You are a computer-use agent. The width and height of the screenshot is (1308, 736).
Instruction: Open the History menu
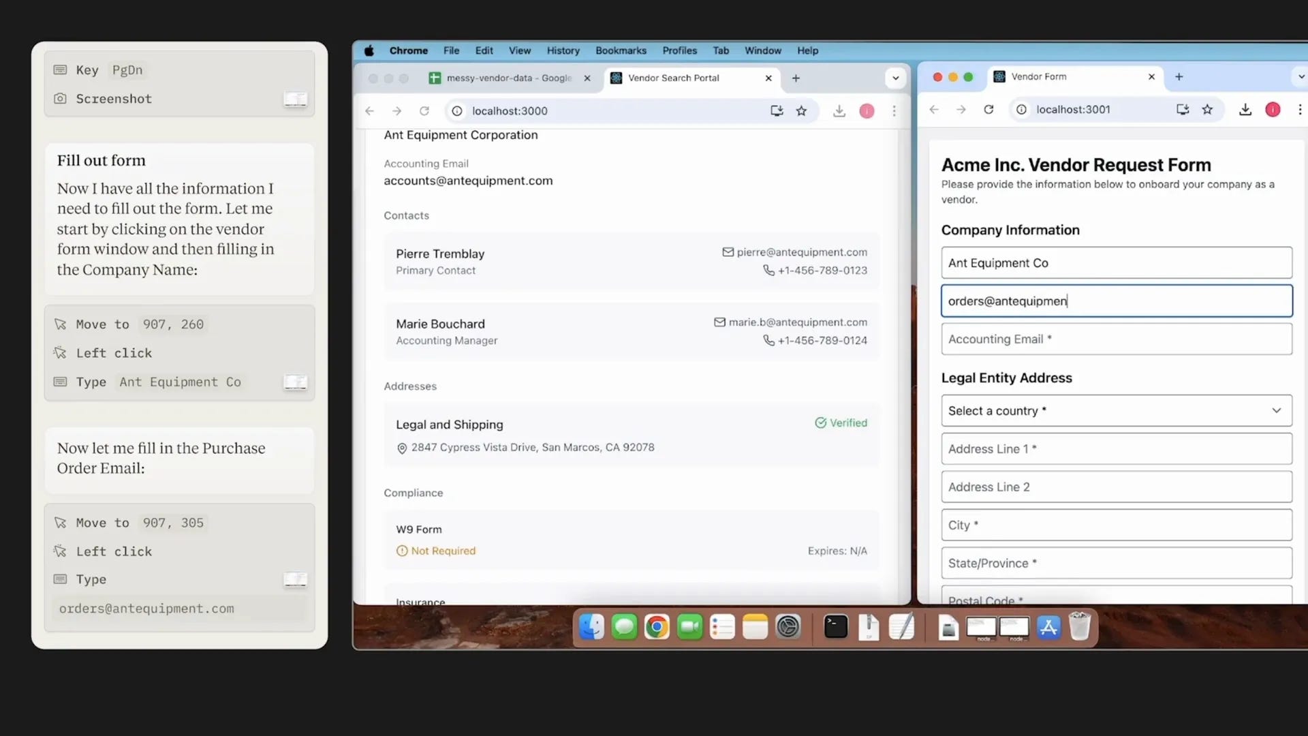pyautogui.click(x=563, y=50)
